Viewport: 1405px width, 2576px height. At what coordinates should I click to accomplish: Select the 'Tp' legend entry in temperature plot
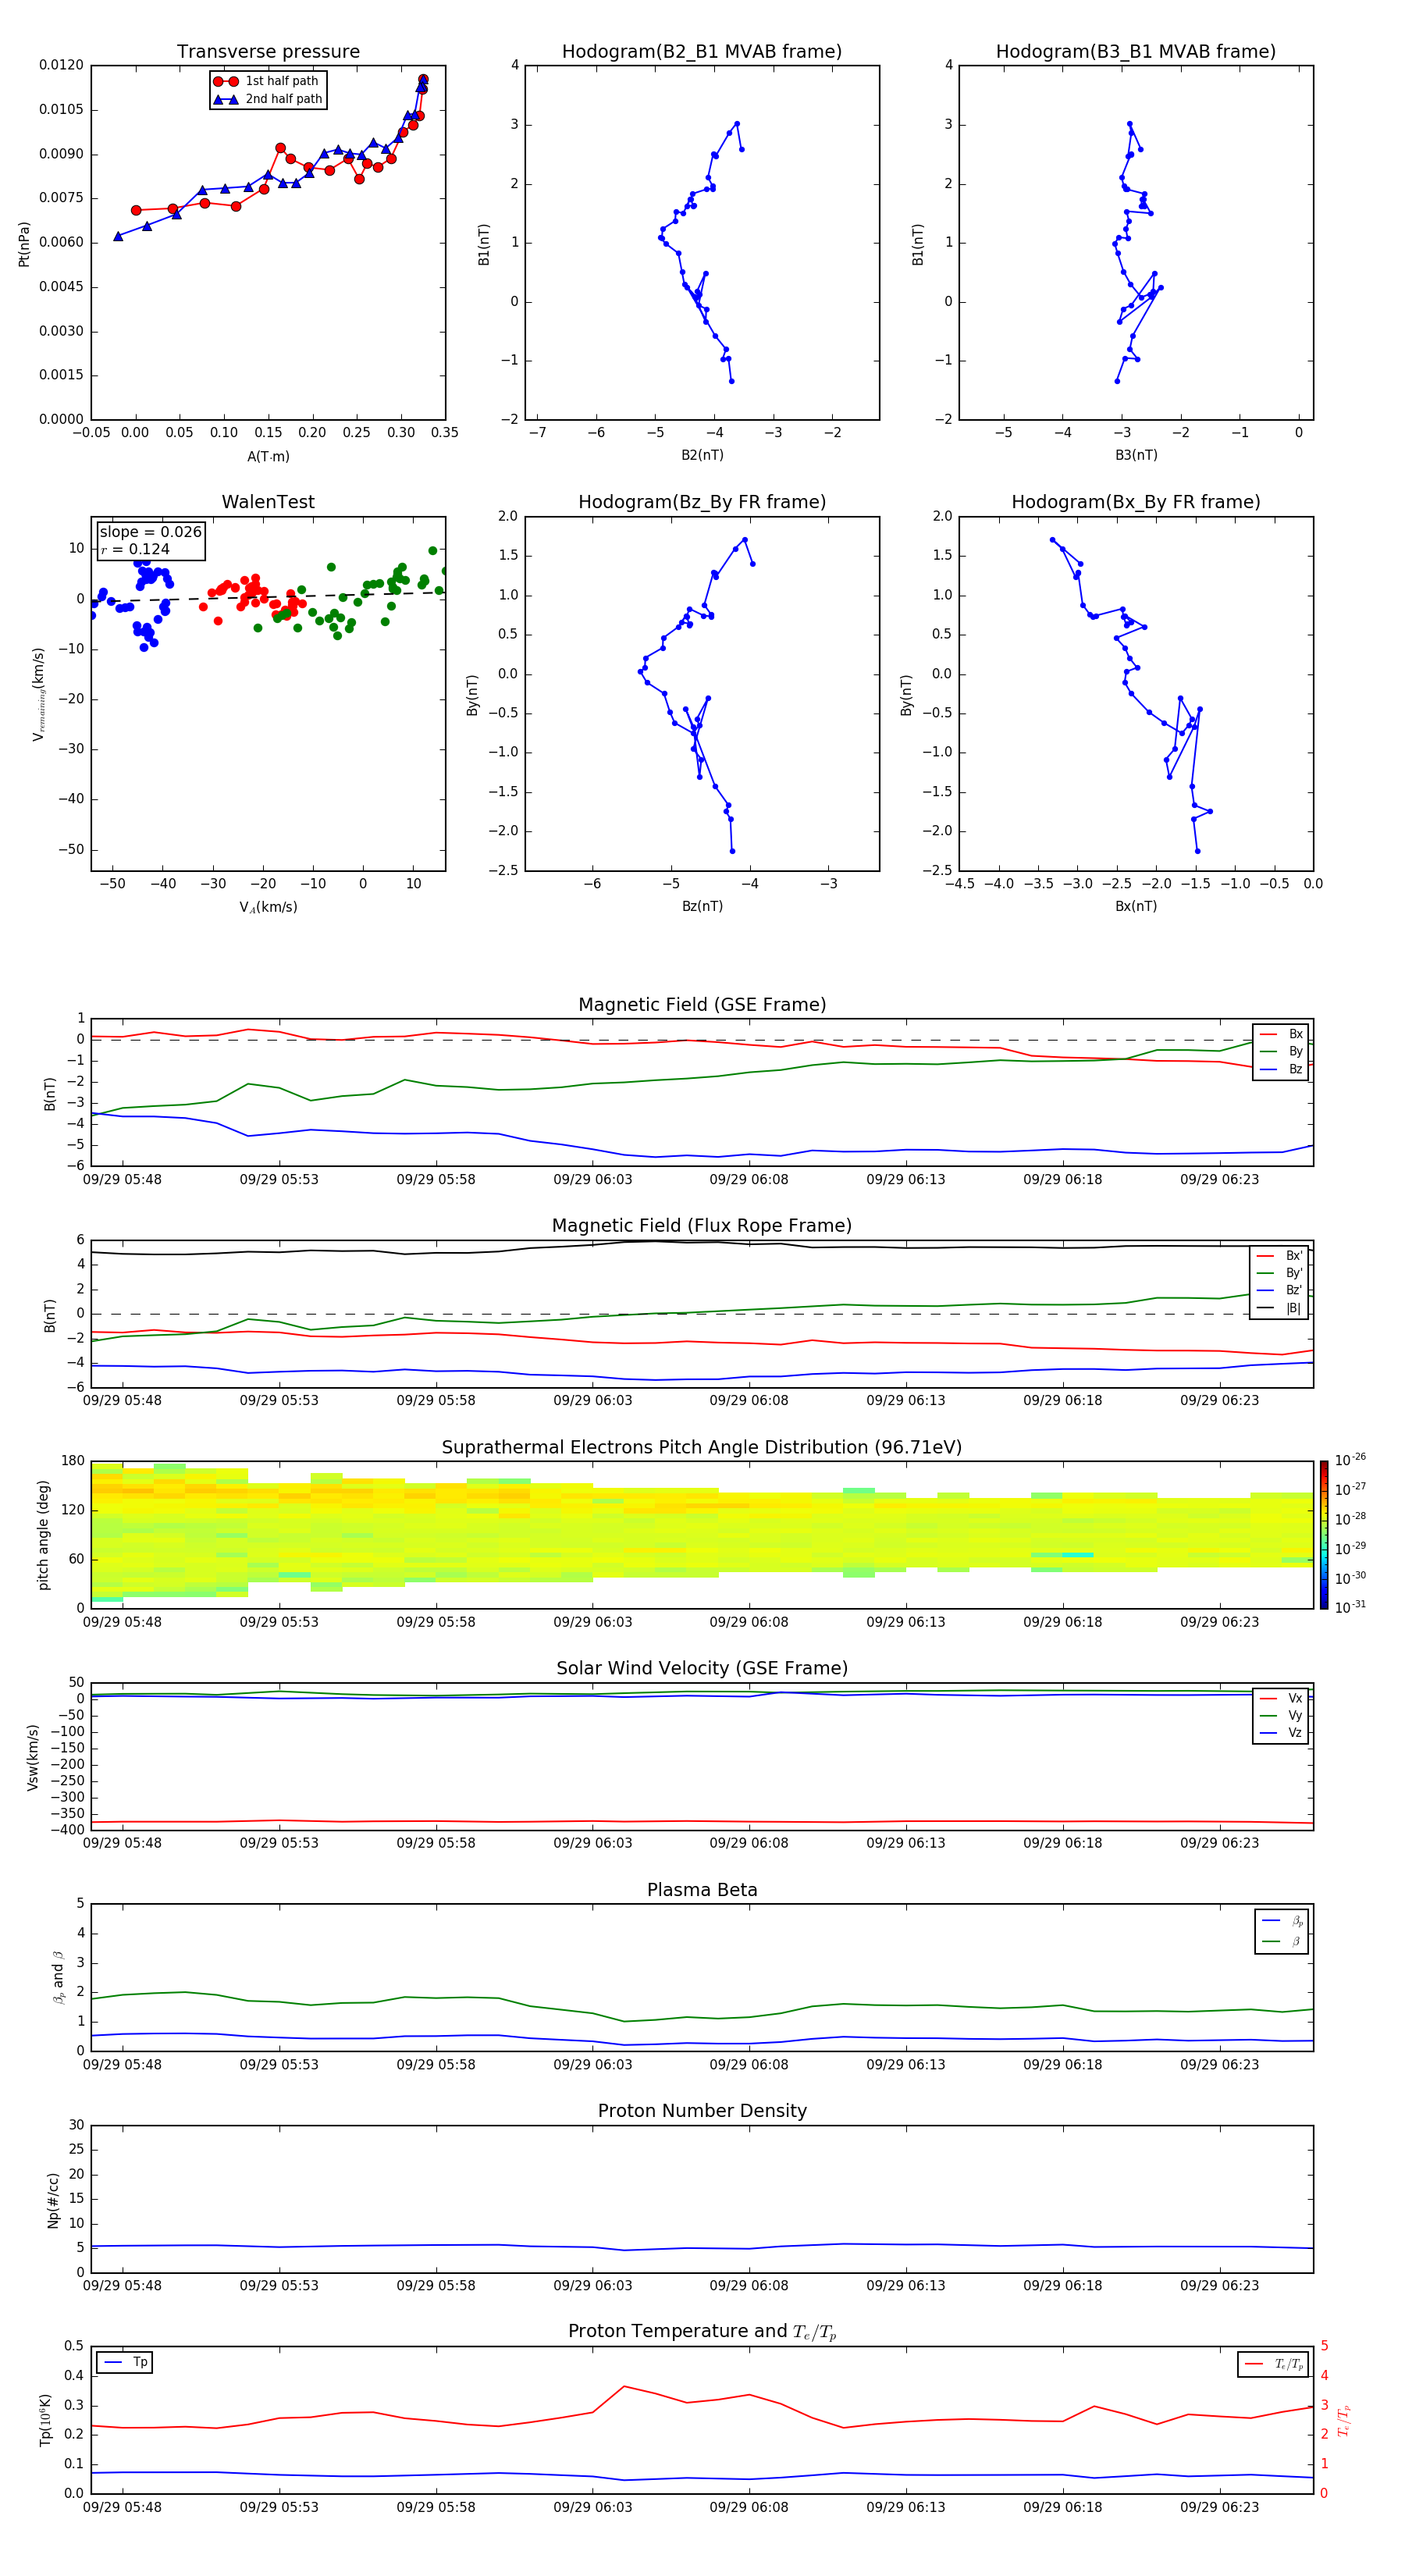124,2362
